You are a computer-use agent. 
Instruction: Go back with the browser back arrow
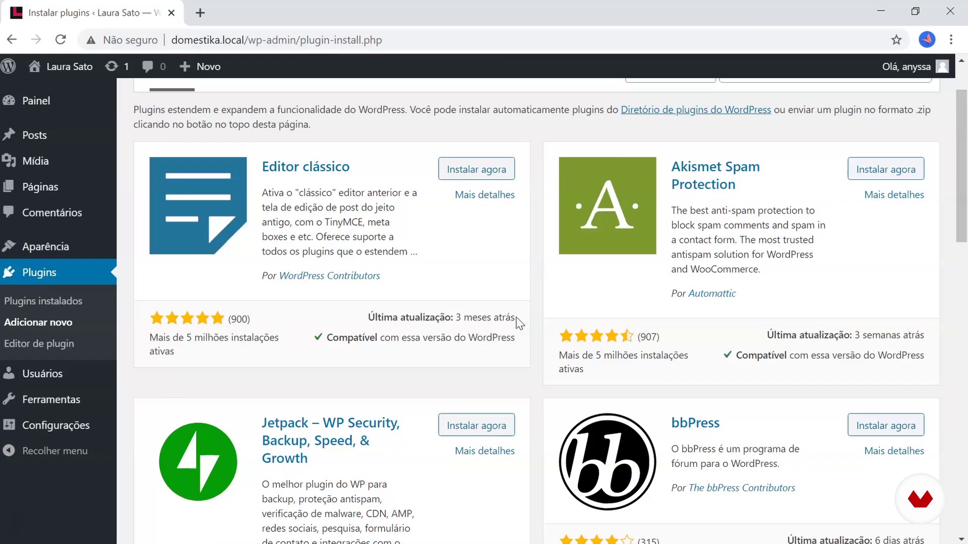click(12, 40)
